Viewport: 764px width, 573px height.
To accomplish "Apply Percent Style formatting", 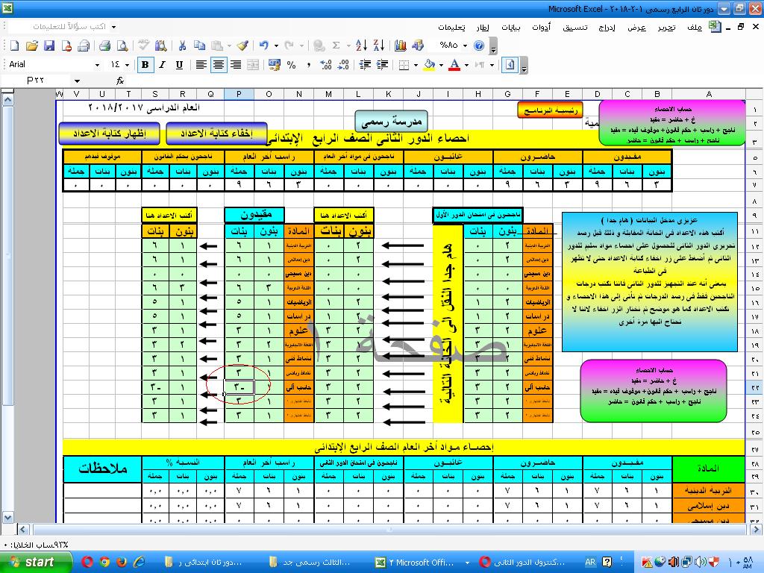I will [291, 65].
